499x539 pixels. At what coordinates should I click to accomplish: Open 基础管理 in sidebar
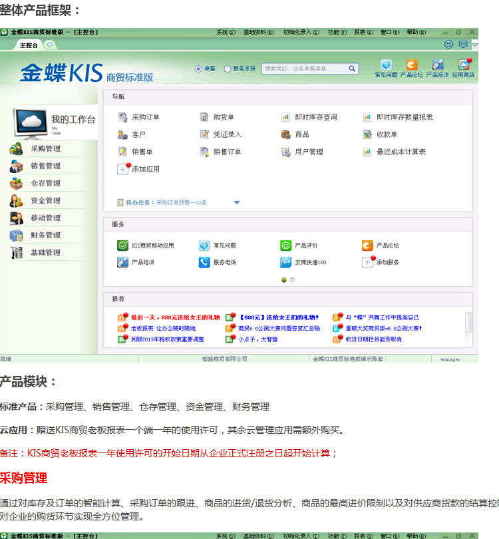(45, 252)
